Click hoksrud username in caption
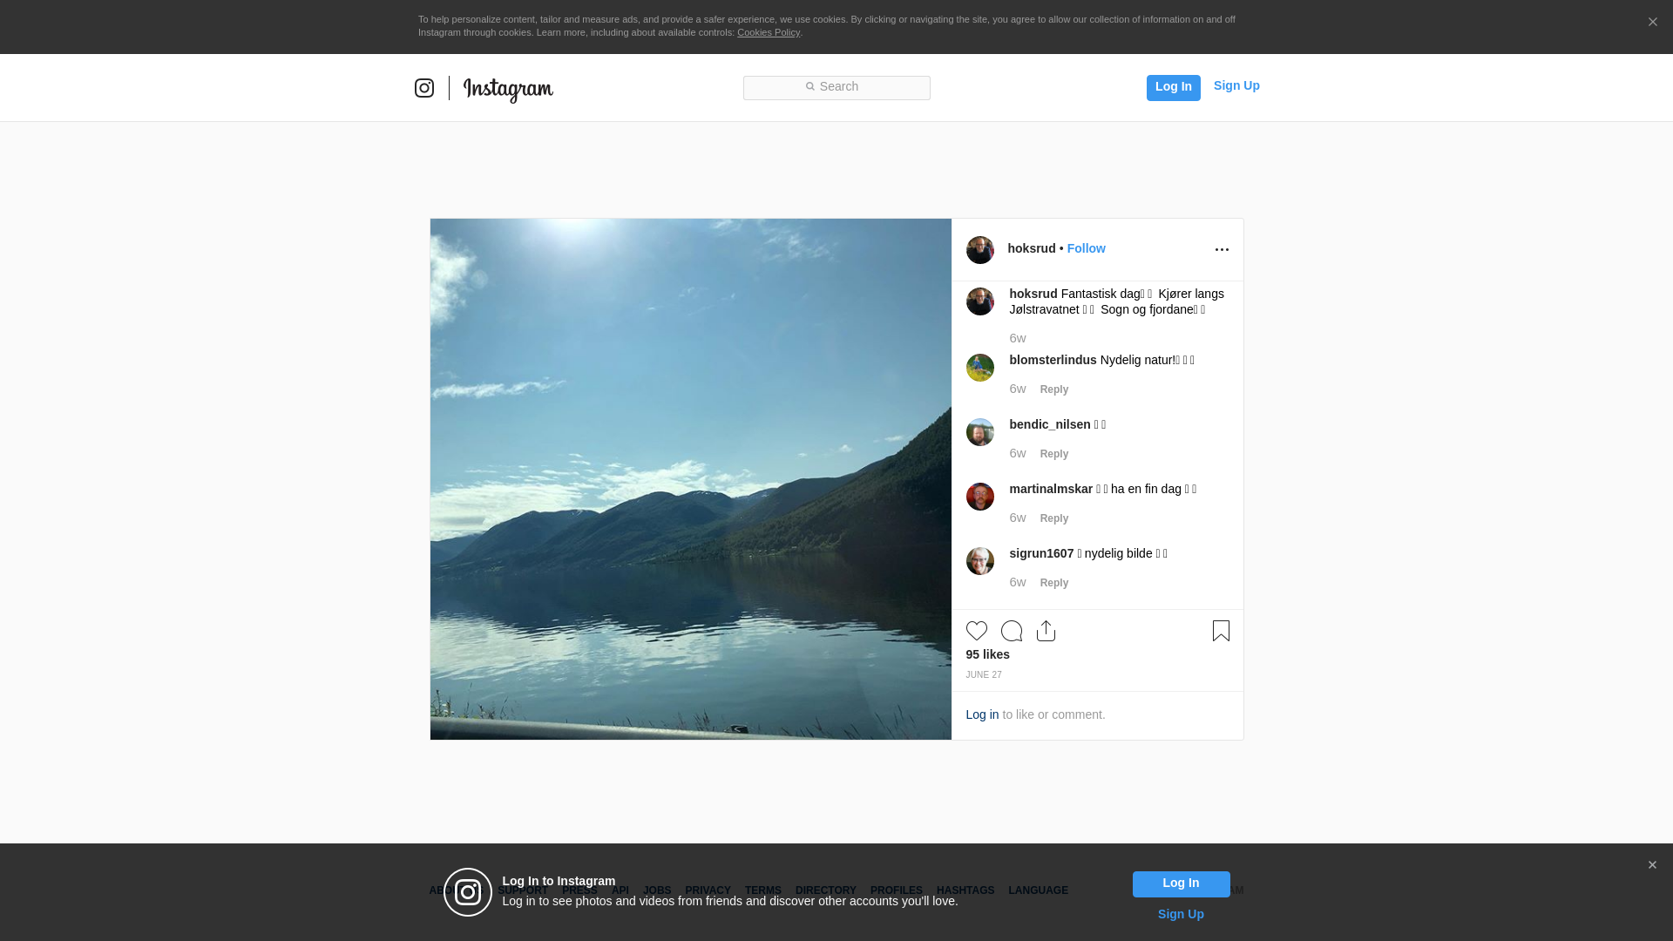Screen dimensions: 1673x941 1033,294
